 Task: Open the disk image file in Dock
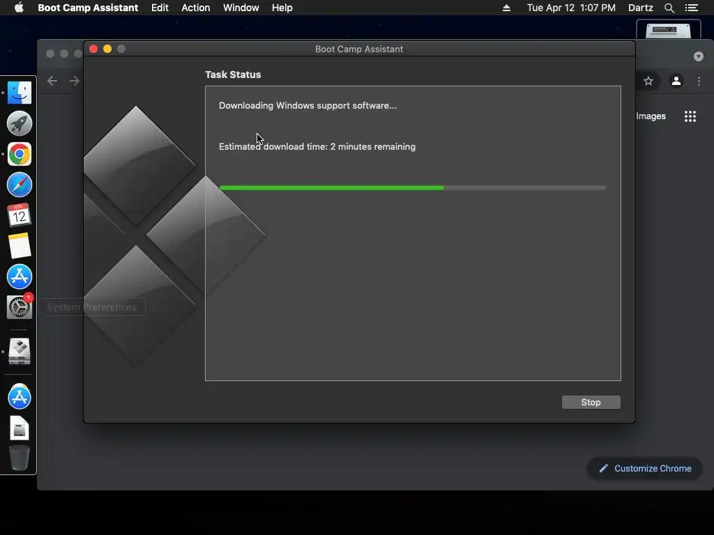click(19, 428)
